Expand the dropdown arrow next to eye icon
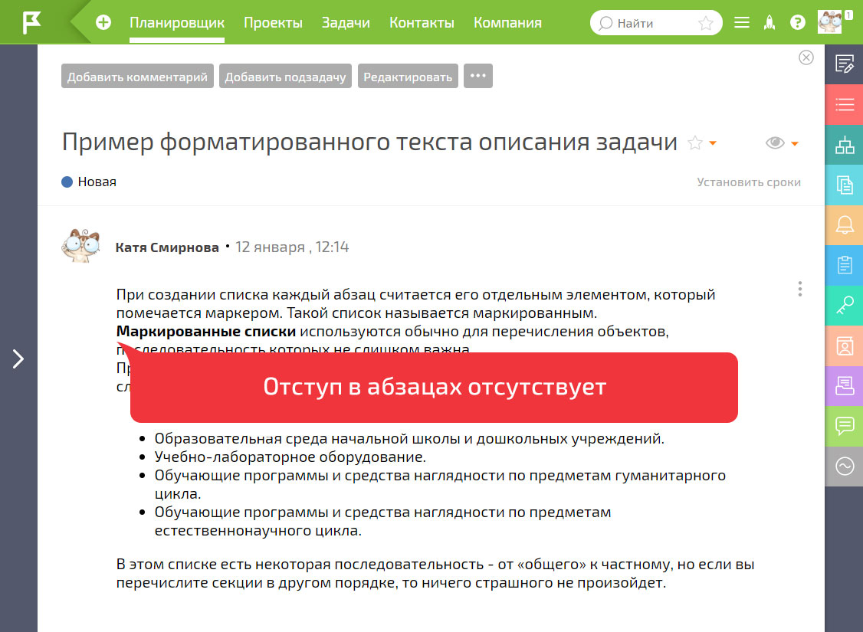 795,144
